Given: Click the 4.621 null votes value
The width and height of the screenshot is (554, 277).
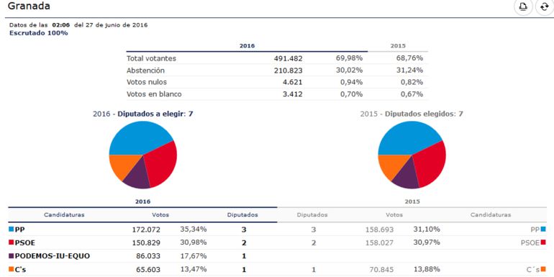Looking at the screenshot, I should click(x=293, y=83).
